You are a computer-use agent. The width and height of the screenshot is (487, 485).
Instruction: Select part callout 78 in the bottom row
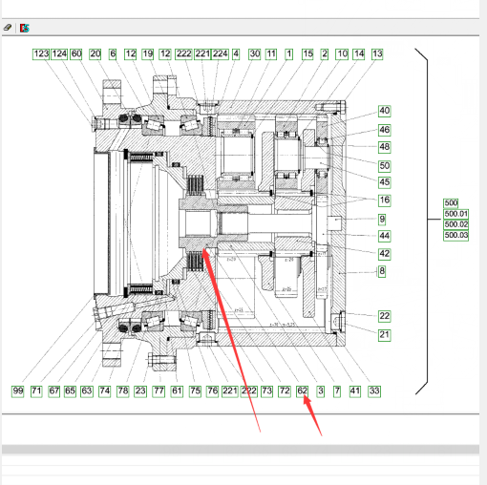pyautogui.click(x=123, y=391)
